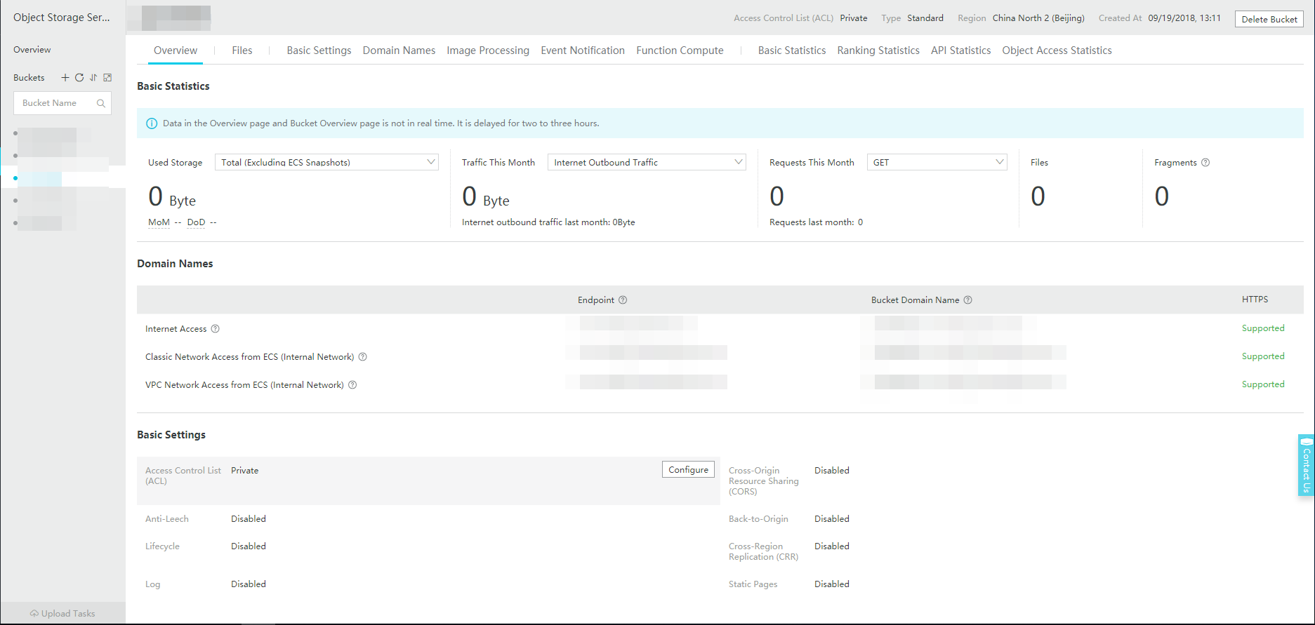Click the magnifier icon in Bucket Name search
This screenshot has width=1315, height=625.
tap(101, 103)
